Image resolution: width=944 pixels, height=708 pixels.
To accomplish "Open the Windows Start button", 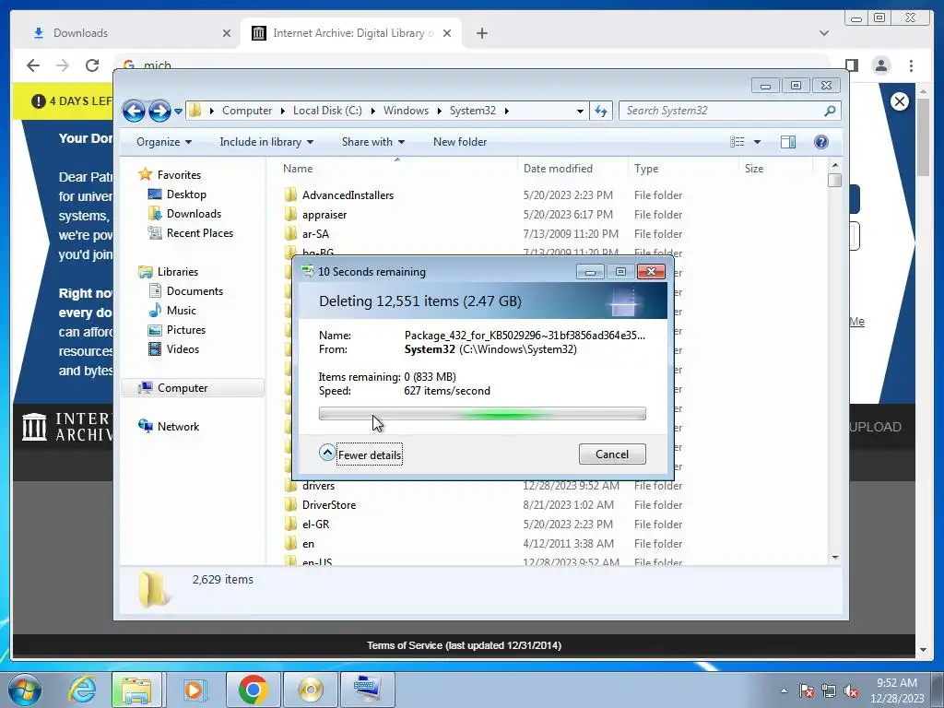I will point(25,690).
